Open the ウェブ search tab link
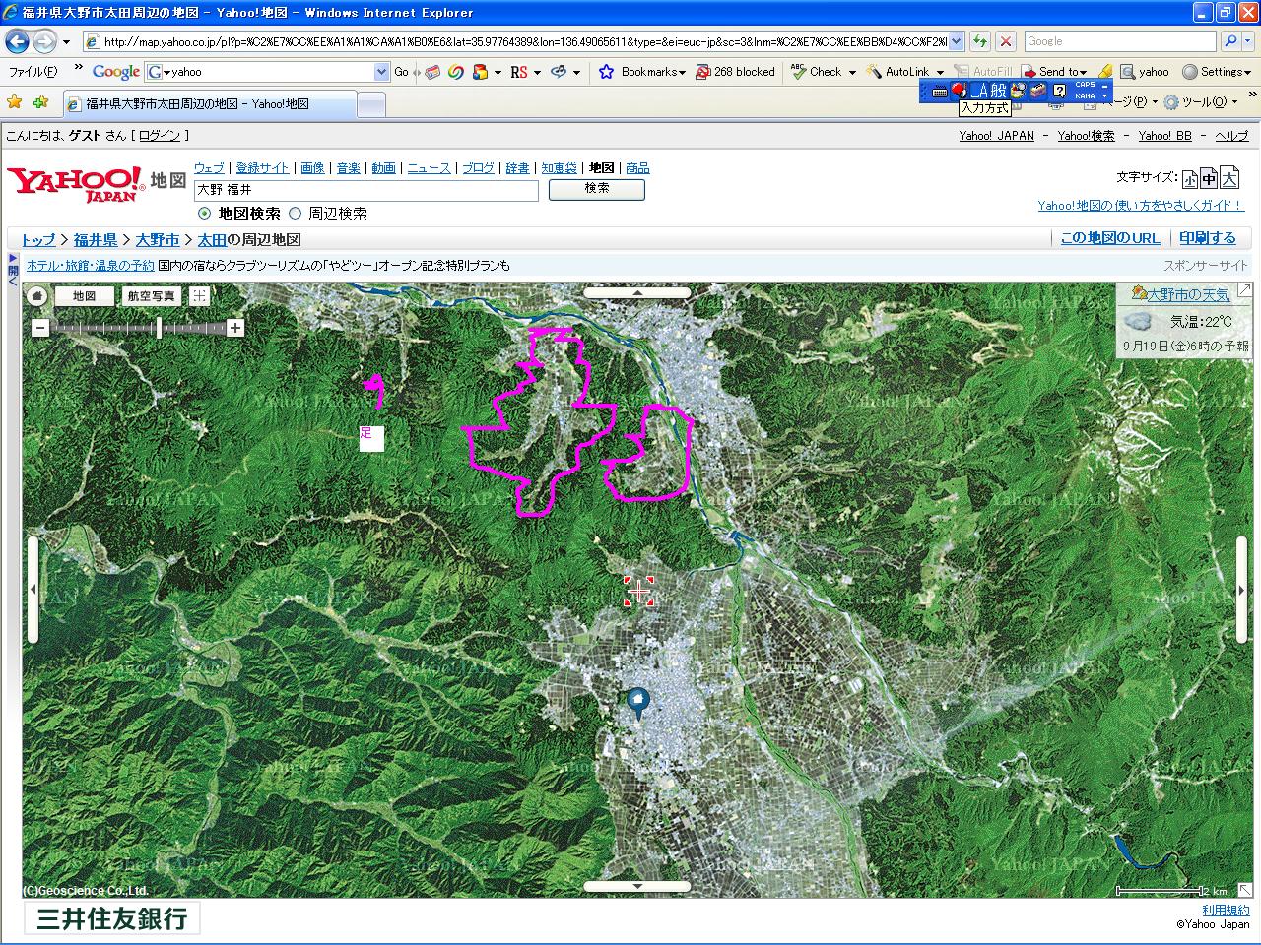Screen dimensions: 1261x945 click(209, 168)
